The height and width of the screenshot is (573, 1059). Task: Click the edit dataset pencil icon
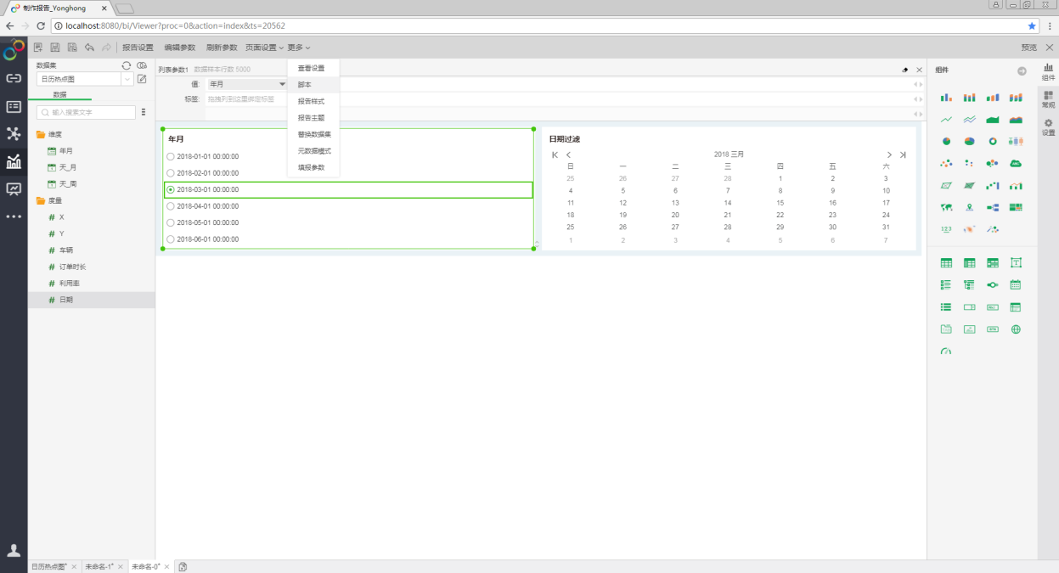pyautogui.click(x=142, y=79)
